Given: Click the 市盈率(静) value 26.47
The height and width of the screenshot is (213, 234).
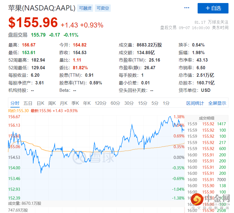Looking at the screenshot, I should tap(150, 68).
